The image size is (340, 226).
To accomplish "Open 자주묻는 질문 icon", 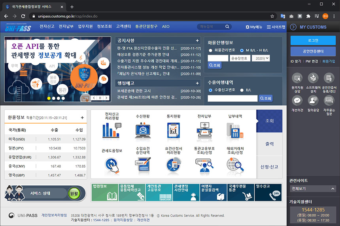I will [329, 101].
